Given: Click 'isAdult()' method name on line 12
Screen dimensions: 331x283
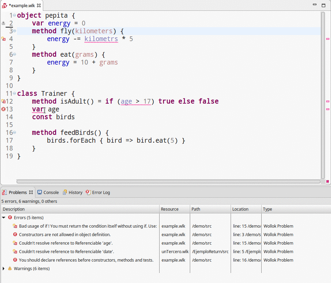Looking at the screenshot, I should (x=77, y=101).
